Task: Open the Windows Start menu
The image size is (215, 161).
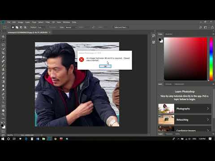Action: tap(3, 139)
